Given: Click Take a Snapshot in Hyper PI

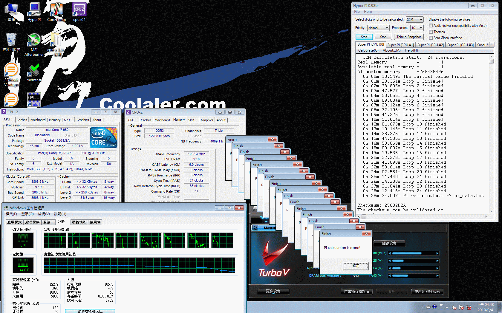Looking at the screenshot, I should [x=409, y=37].
